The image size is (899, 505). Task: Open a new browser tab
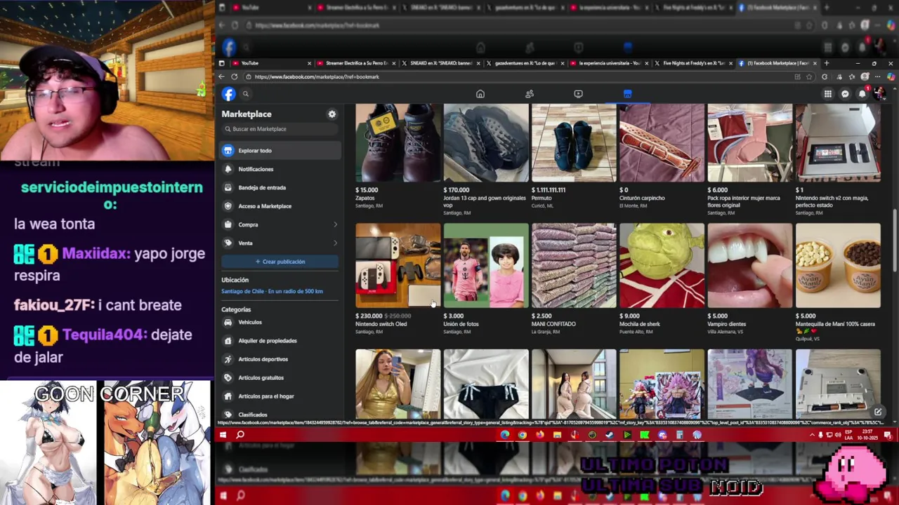click(x=827, y=63)
